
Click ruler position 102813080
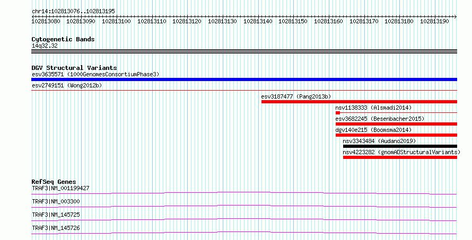click(46, 21)
